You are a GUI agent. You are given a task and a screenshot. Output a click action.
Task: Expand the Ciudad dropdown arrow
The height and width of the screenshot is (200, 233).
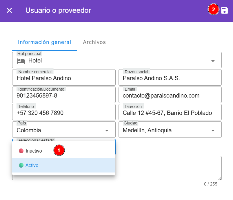[x=213, y=131]
